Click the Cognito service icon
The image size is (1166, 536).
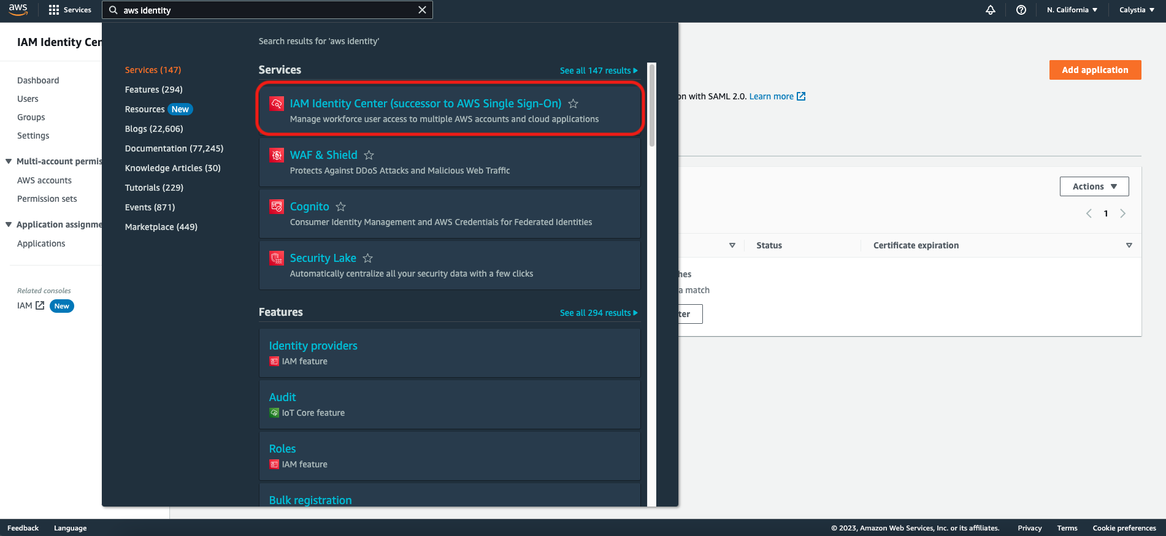pyautogui.click(x=277, y=207)
